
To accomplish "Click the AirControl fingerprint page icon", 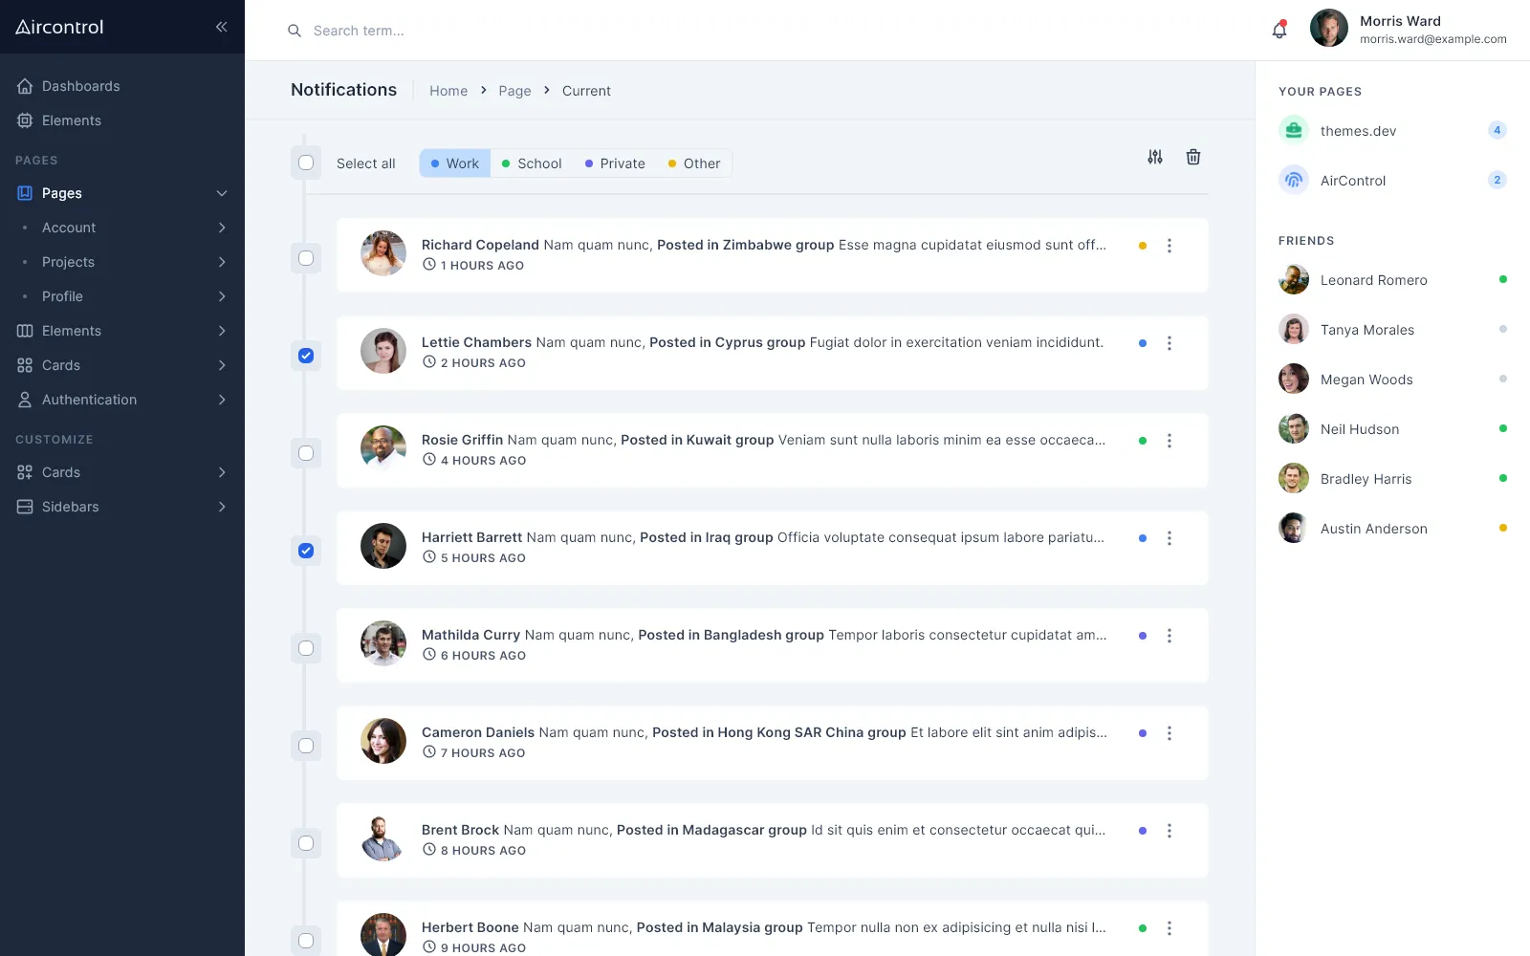I will (x=1294, y=180).
